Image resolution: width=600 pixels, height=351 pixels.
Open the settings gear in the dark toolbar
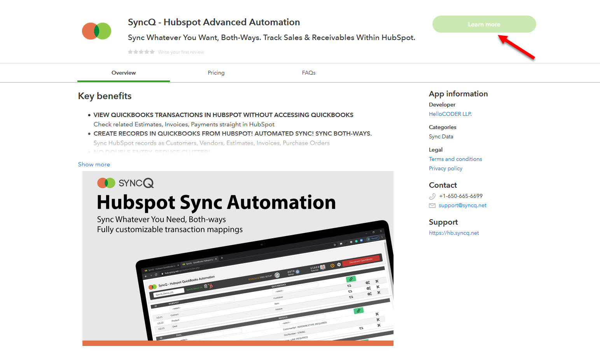click(339, 264)
